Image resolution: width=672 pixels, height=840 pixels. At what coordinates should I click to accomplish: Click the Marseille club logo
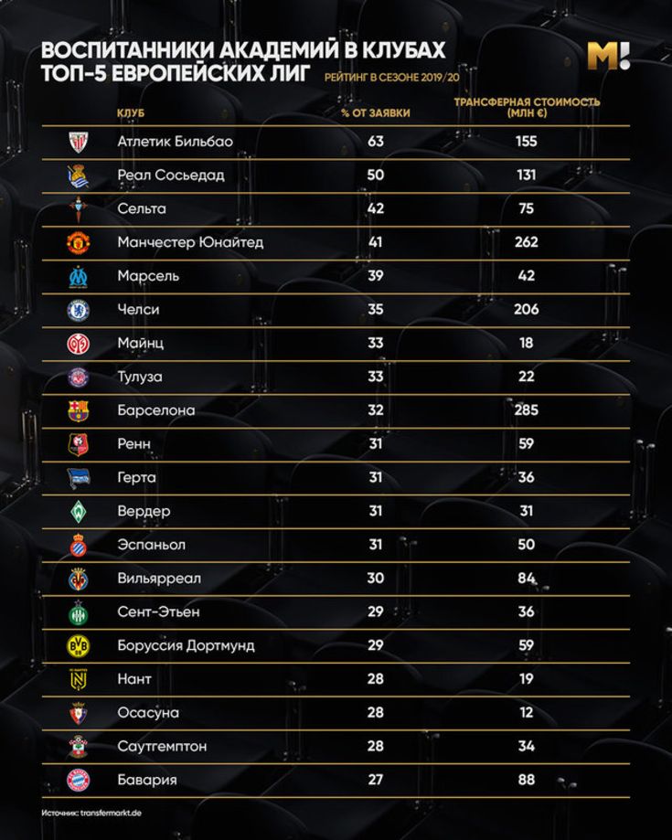pos(79,276)
